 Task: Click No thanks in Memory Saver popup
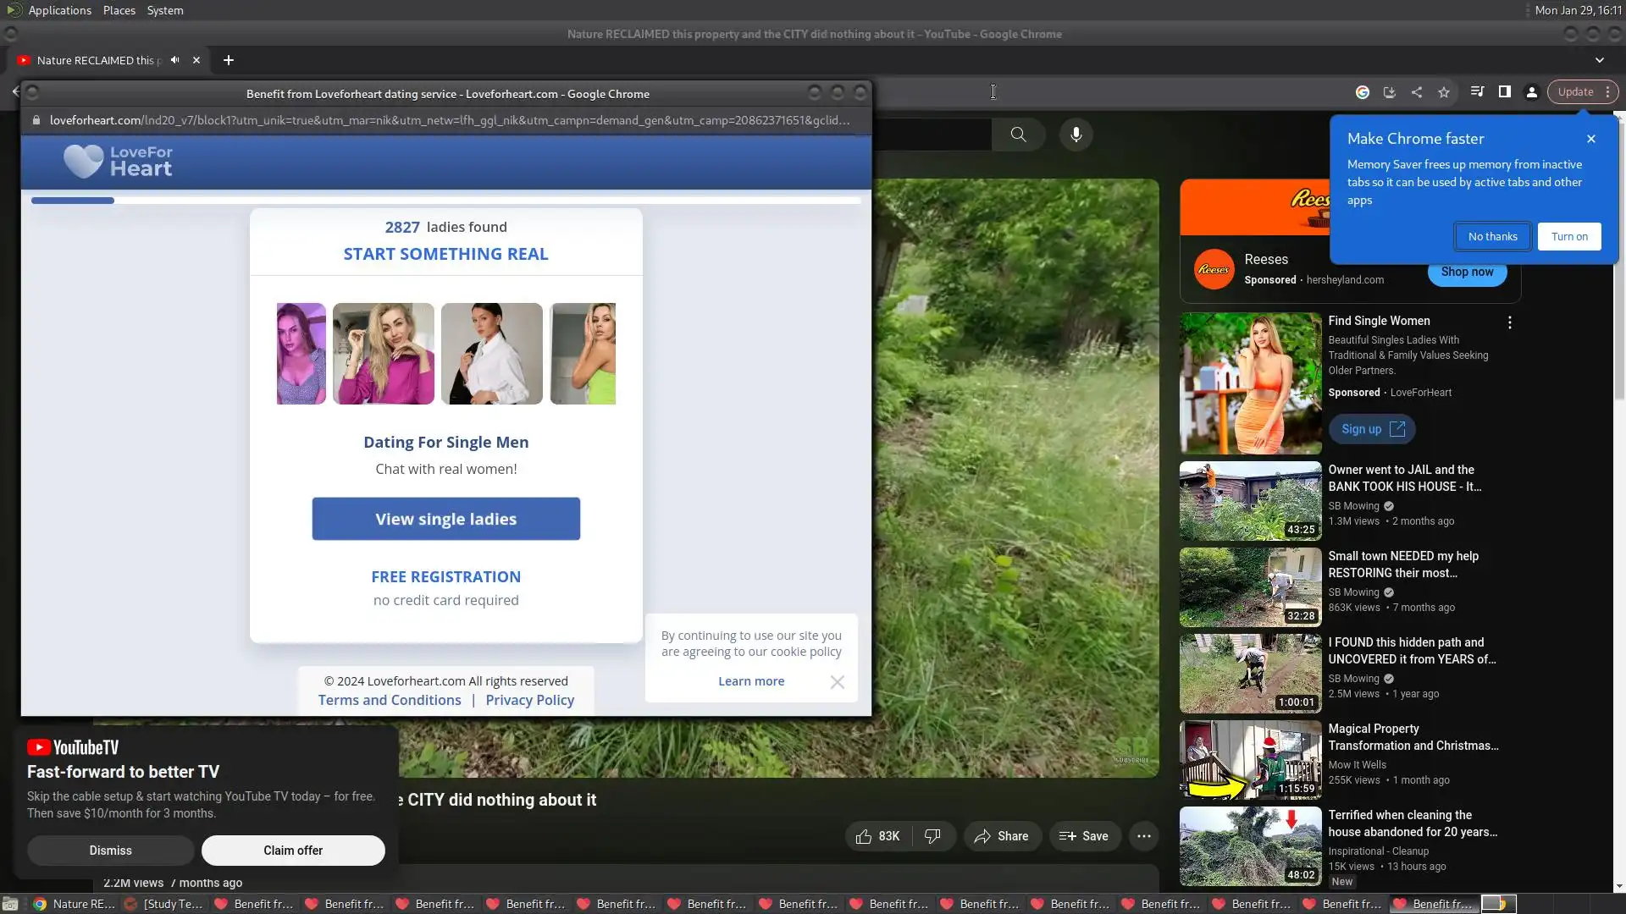[1492, 237]
